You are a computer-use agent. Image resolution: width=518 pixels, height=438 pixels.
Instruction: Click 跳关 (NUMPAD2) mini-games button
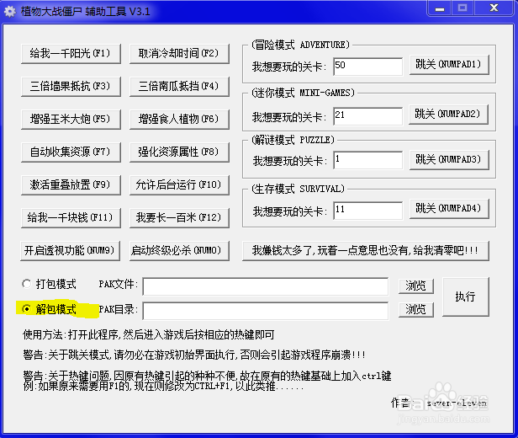tap(448, 115)
